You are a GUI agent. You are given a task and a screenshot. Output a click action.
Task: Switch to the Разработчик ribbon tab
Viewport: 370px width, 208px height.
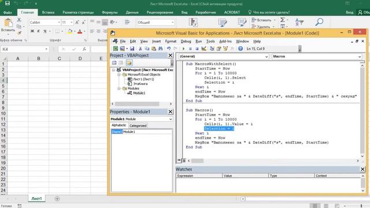205,12
